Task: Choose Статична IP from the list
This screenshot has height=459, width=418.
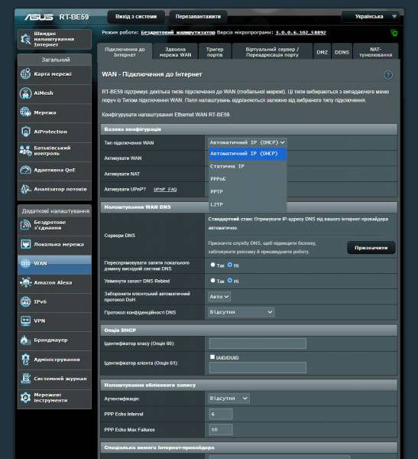Action: pyautogui.click(x=248, y=166)
